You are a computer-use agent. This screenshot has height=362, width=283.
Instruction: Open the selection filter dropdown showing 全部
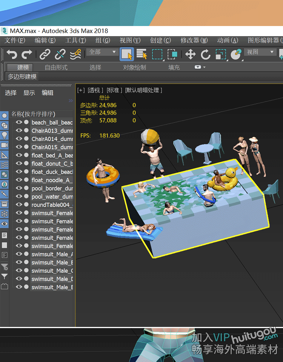[x=102, y=52]
